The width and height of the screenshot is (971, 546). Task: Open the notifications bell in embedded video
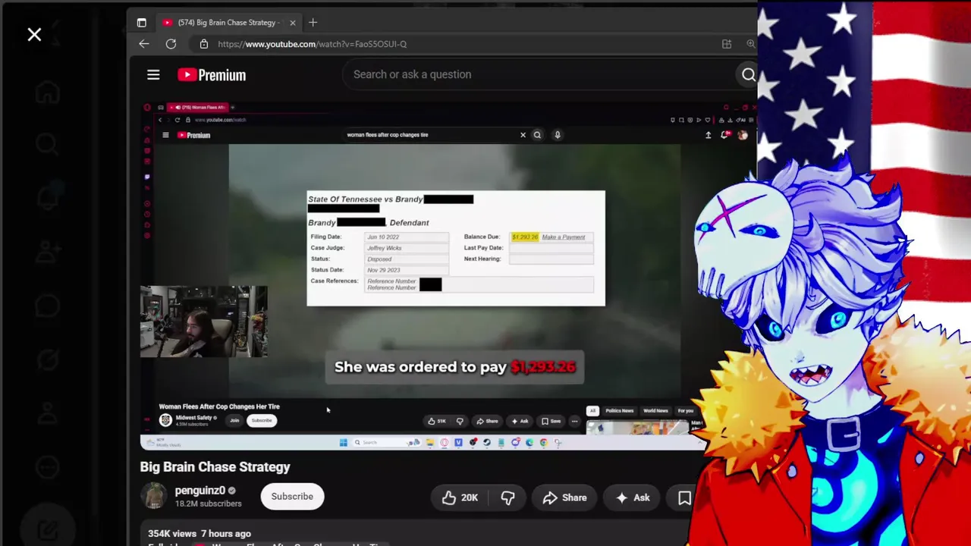726,135
